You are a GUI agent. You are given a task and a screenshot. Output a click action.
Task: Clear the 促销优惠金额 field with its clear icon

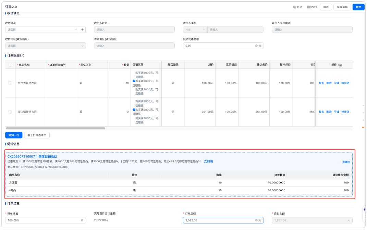tap(256, 46)
